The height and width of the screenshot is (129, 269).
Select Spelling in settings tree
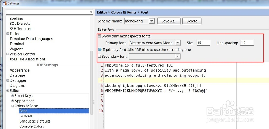(x=16, y=18)
